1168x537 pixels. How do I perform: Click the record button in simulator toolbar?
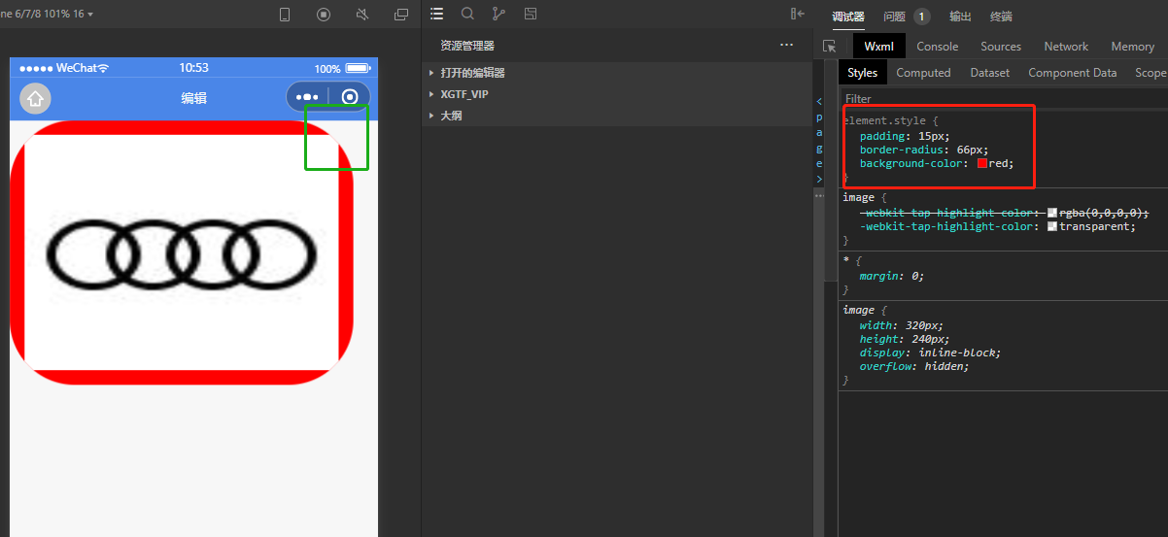pos(324,15)
